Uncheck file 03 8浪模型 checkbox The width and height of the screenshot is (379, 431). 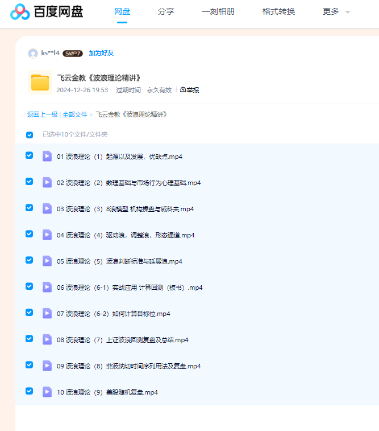pyautogui.click(x=30, y=207)
